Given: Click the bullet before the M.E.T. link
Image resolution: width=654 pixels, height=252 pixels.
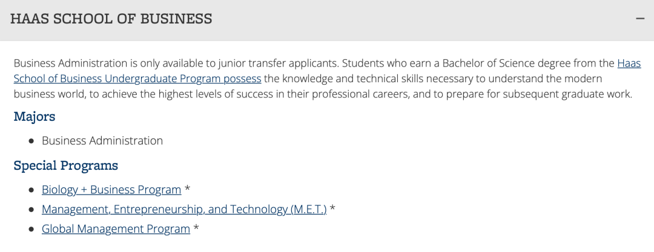Looking at the screenshot, I should (31, 210).
